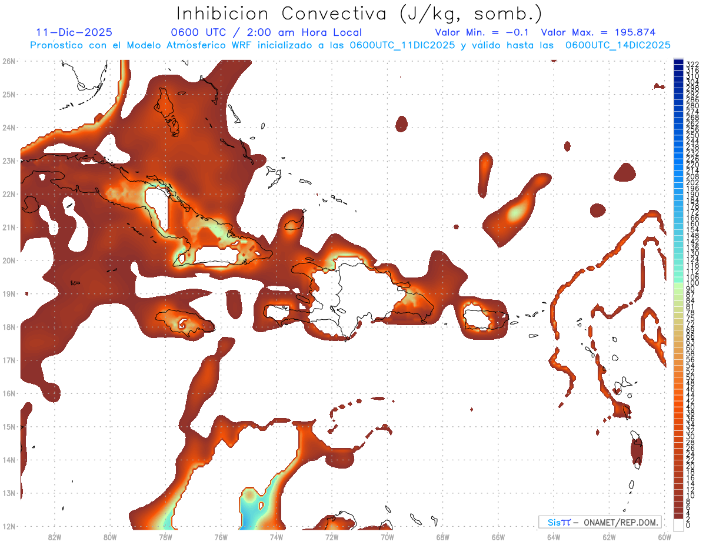Click the '0600 UTC / 2:00 am Hora Local' label

[x=266, y=32]
